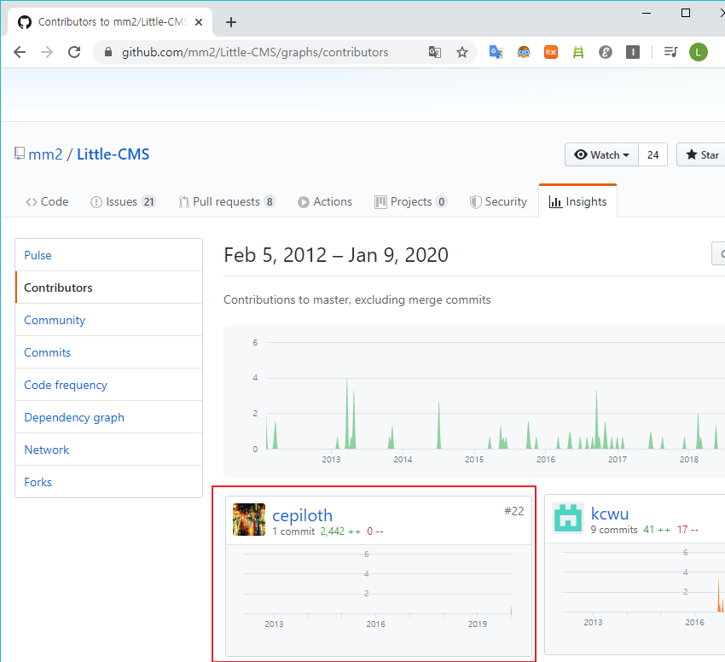Click the owl-face extension icon

pyautogui.click(x=524, y=52)
